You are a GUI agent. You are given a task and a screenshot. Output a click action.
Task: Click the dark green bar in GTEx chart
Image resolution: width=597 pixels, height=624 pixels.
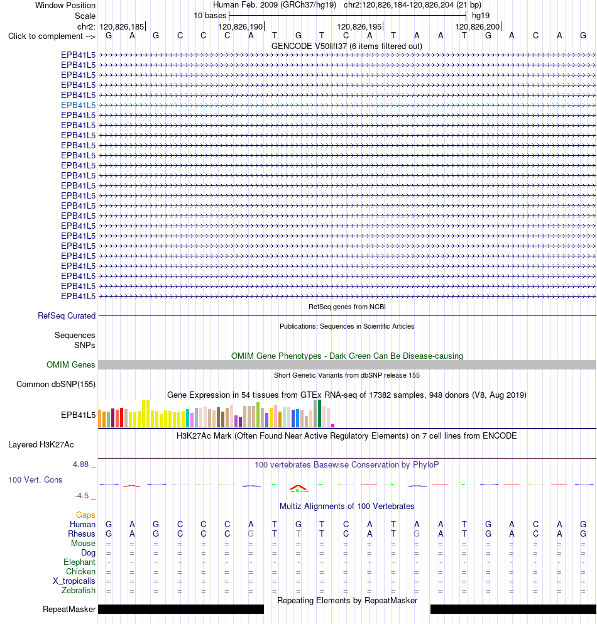320,414
